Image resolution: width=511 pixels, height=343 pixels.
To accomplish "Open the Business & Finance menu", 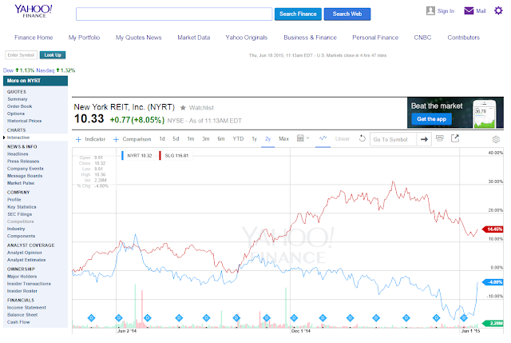I will [310, 38].
